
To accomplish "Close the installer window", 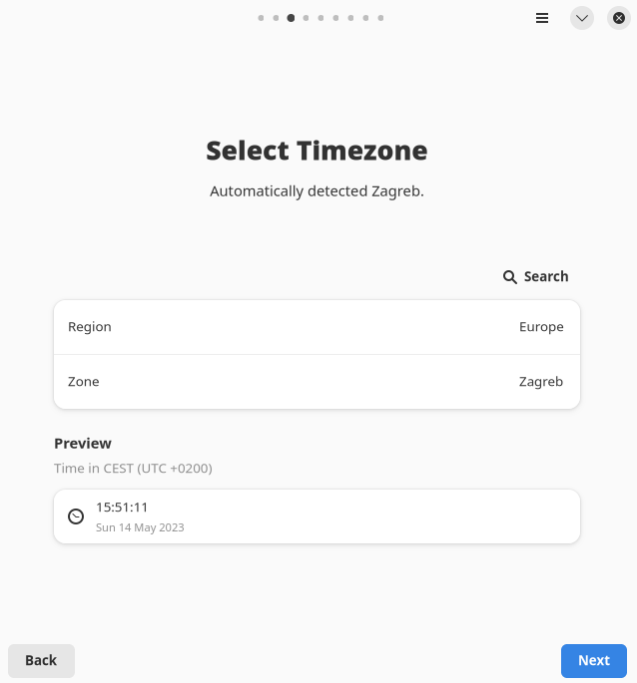I will point(619,18).
